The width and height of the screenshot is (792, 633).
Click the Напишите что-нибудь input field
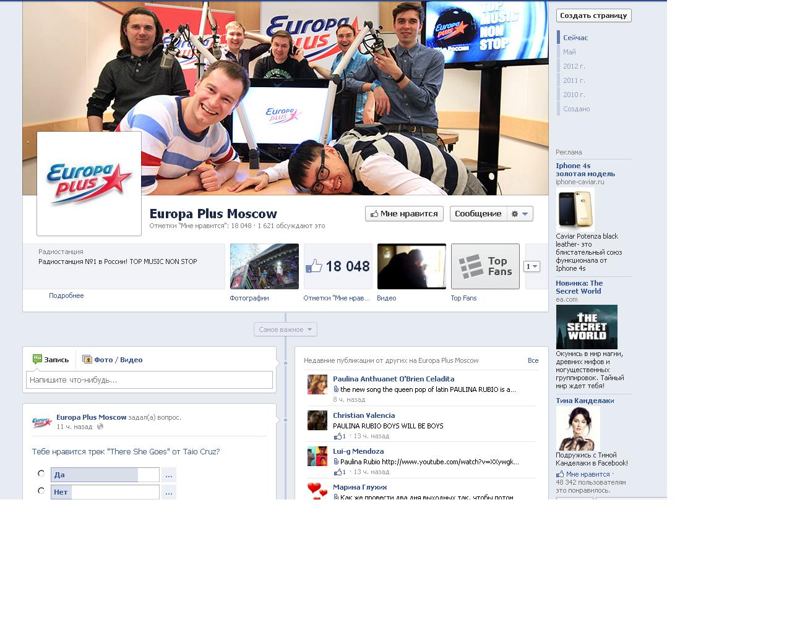149,380
